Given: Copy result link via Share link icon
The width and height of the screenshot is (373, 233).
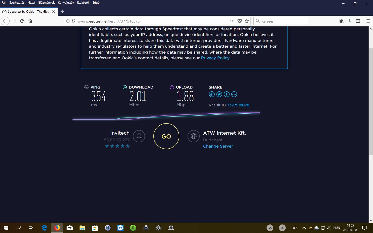Looking at the screenshot, I should [x=212, y=94].
